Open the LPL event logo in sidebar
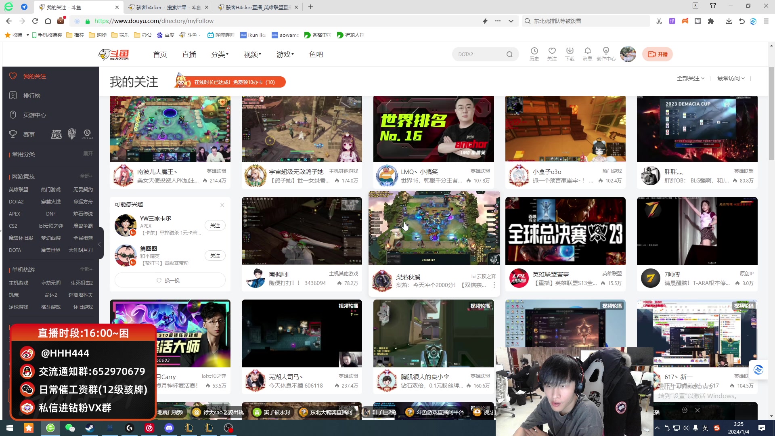Screen dimensions: 775x436 57,134
